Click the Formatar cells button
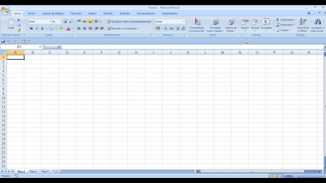The width and height of the screenshot is (326, 183). tap(266, 25)
